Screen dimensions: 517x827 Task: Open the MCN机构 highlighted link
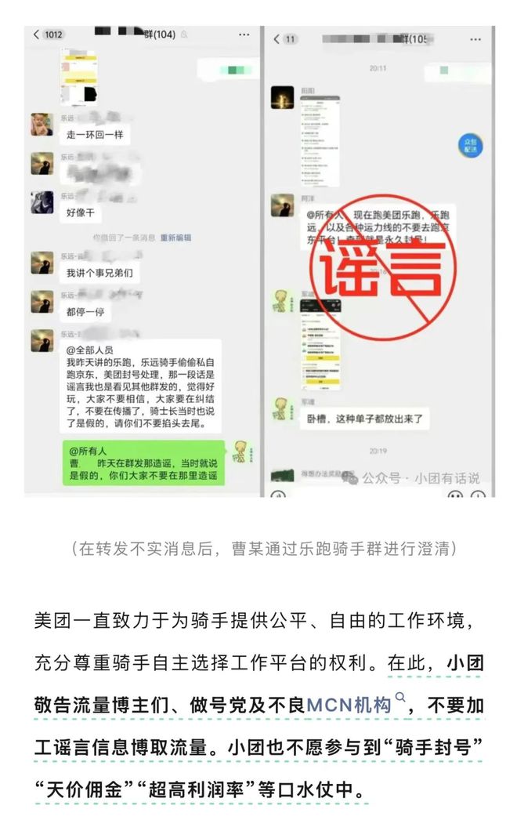click(x=349, y=705)
